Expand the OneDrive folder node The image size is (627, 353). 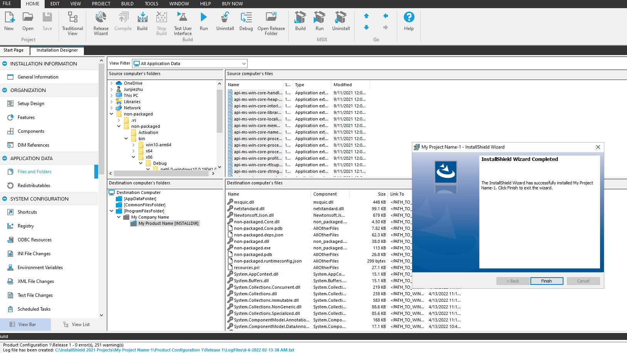[112, 83]
